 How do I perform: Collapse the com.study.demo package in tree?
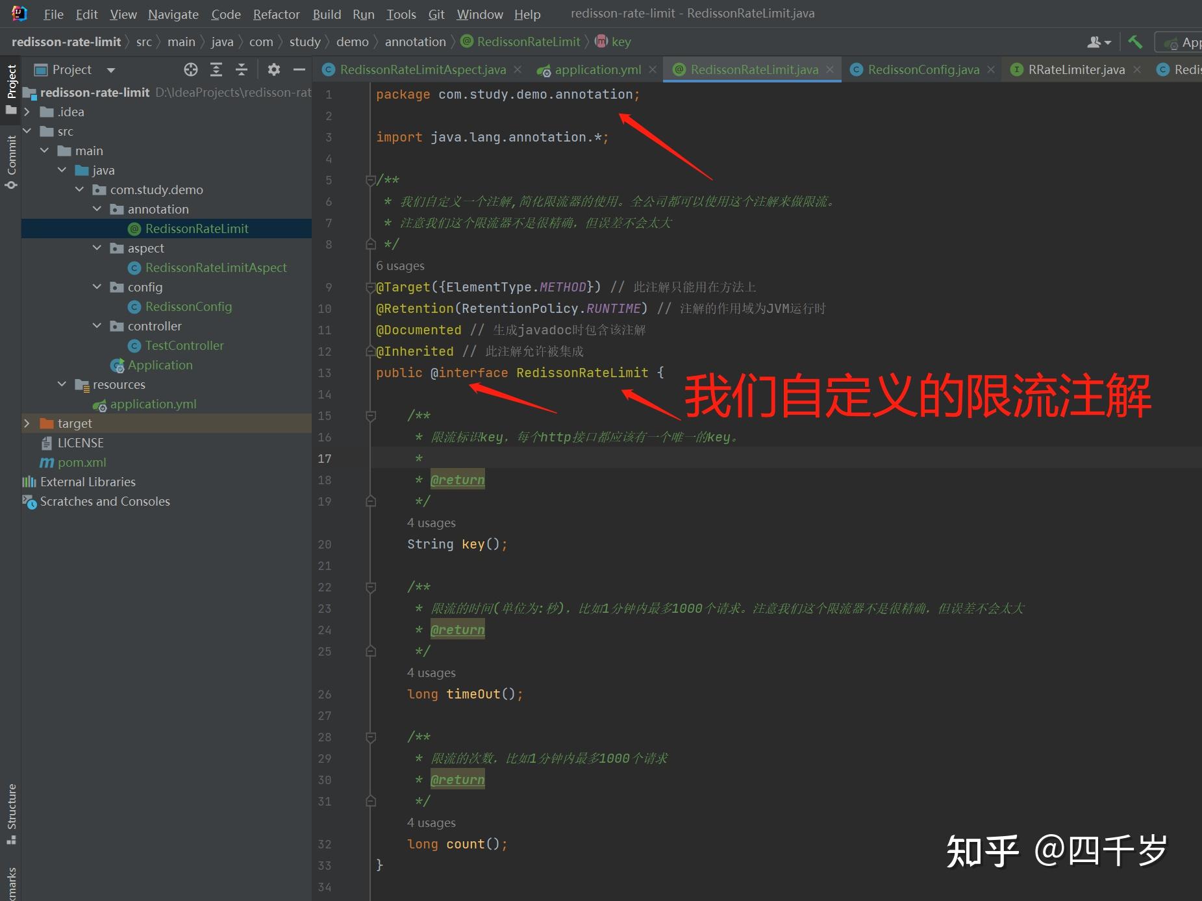[80, 189]
